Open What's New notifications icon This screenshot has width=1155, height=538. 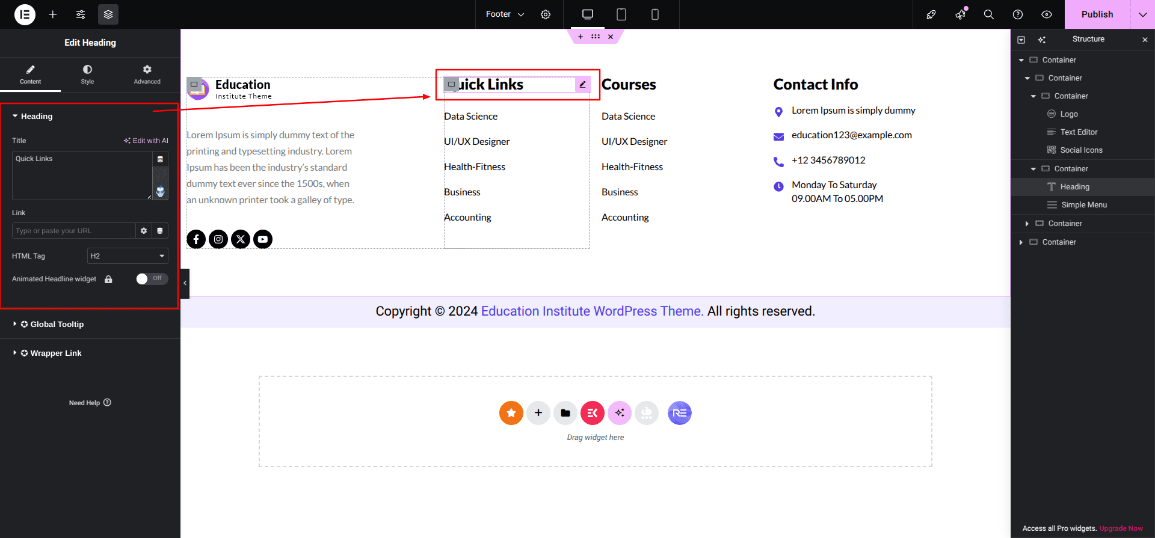960,14
